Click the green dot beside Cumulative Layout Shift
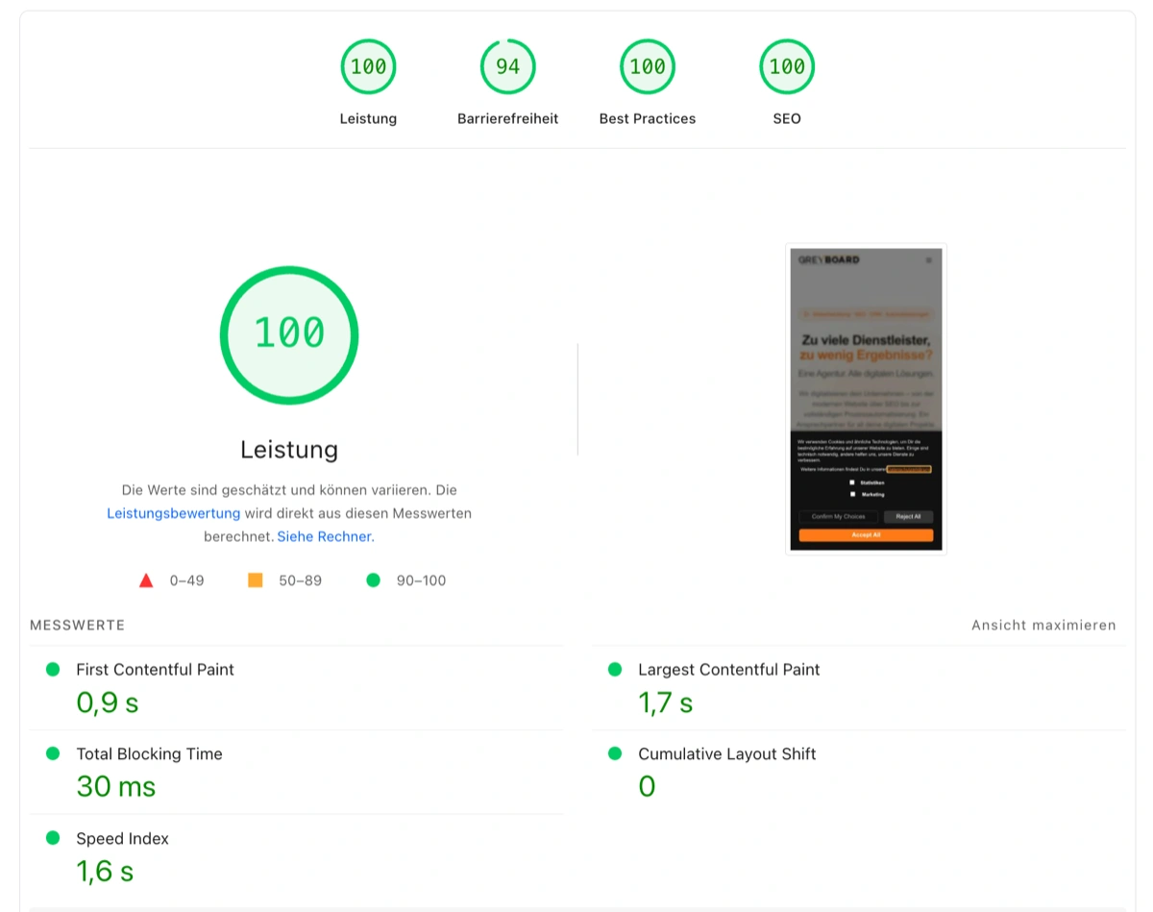This screenshot has height=912, width=1153. 615,754
